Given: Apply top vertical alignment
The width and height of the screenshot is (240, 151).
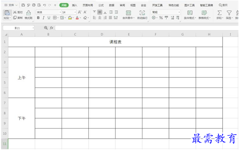Looking at the screenshot, I should click(94, 12).
